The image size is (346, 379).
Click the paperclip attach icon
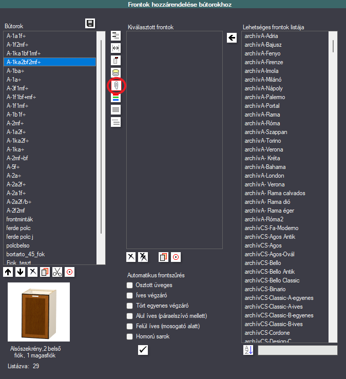pyautogui.click(x=116, y=86)
